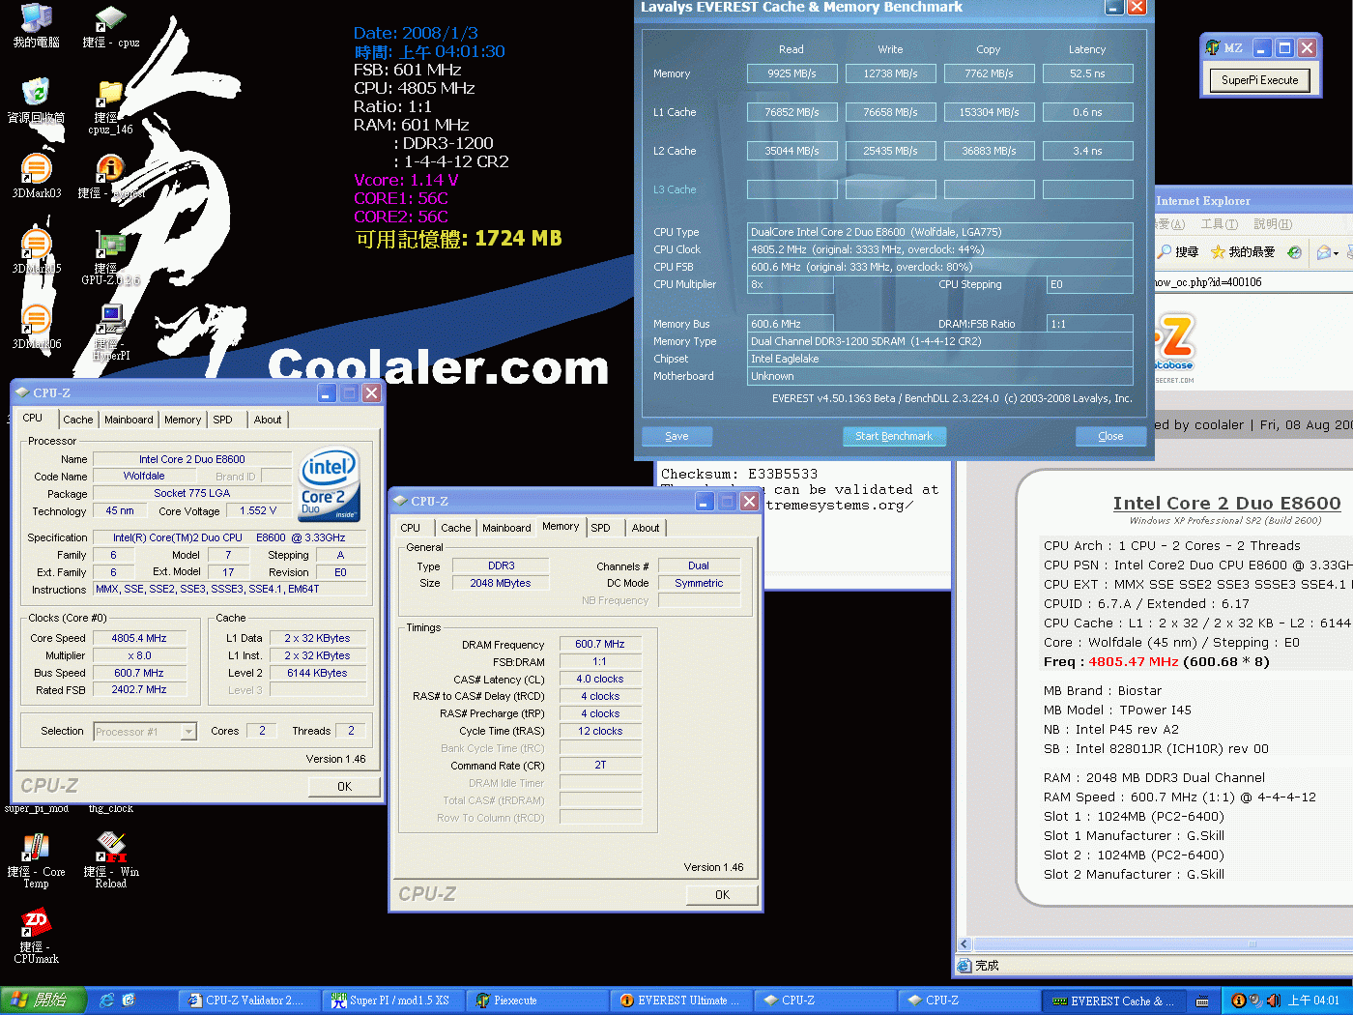Click the Cycle Time 12 clocks value
This screenshot has width=1353, height=1015.
[600, 731]
